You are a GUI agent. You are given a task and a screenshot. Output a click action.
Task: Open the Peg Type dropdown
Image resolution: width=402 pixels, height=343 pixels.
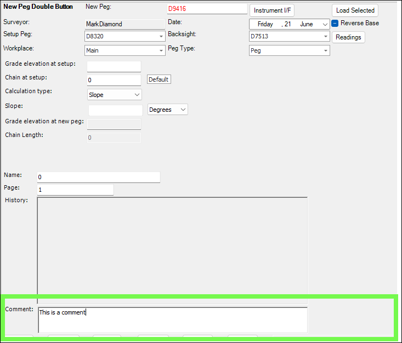coord(326,50)
